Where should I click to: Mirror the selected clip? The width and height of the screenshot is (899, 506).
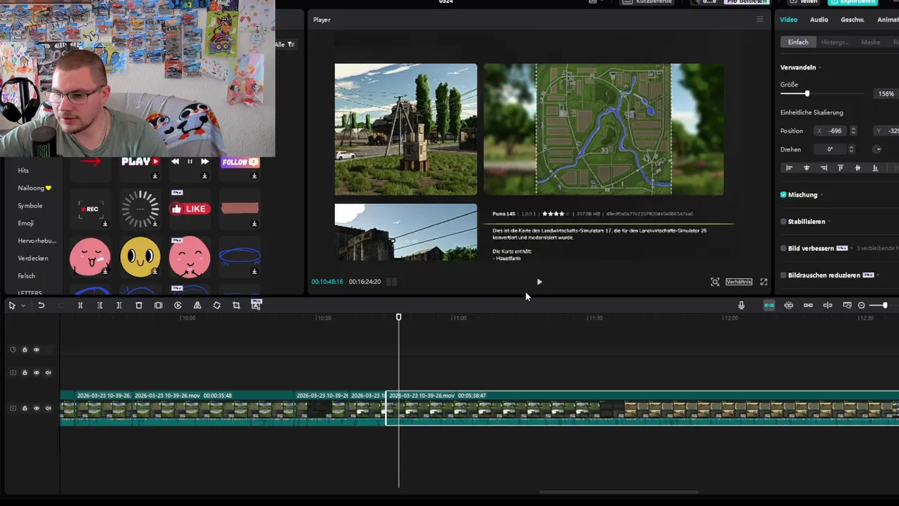pyautogui.click(x=197, y=306)
